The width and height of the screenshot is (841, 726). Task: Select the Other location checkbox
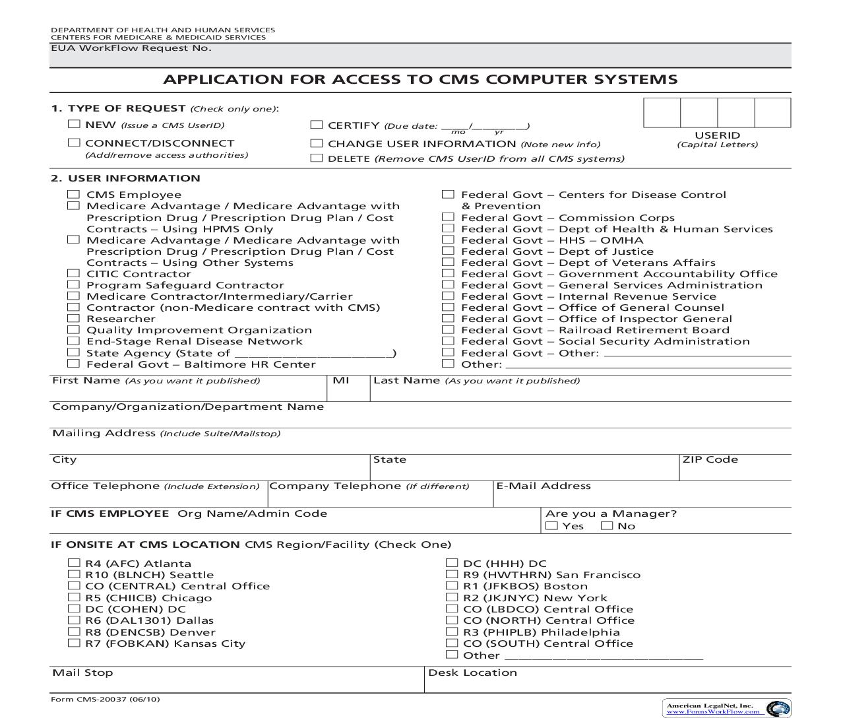451,654
